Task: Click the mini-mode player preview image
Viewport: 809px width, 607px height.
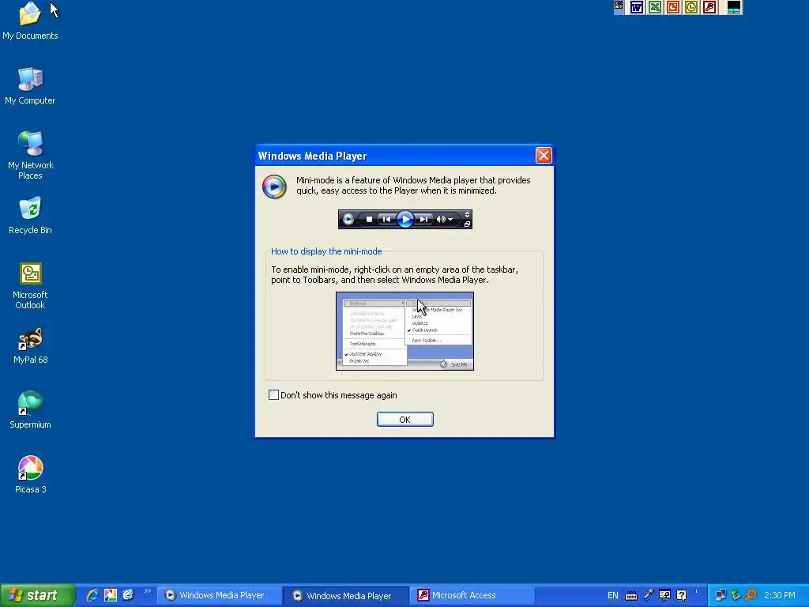Action: 405,220
